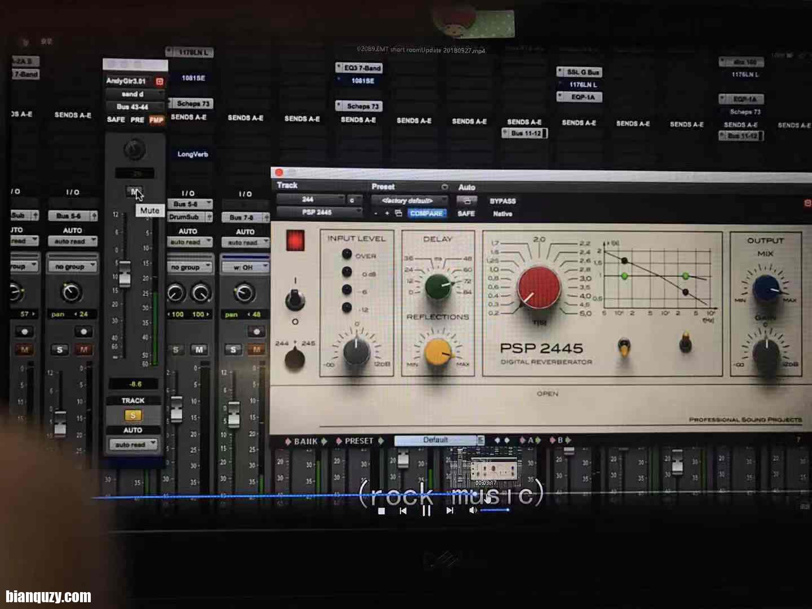The image size is (812, 609).
Task: Open the Bus 7-8 output dropdown
Action: [x=246, y=217]
